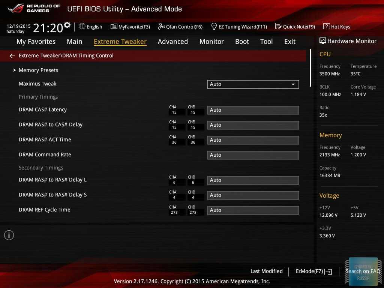
Task: Expand the Maximus Tweak dropdown
Action: click(253, 84)
